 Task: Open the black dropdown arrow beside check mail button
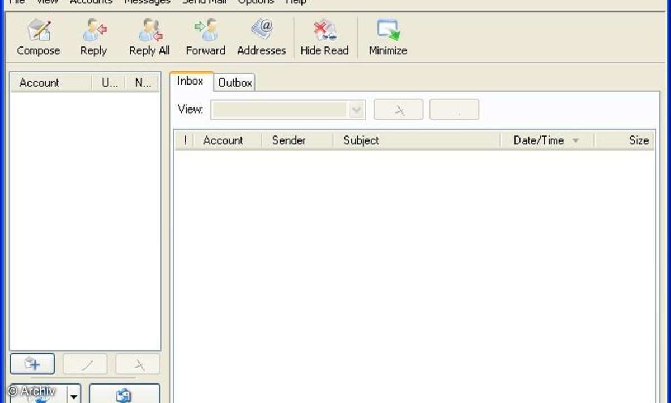point(74,395)
